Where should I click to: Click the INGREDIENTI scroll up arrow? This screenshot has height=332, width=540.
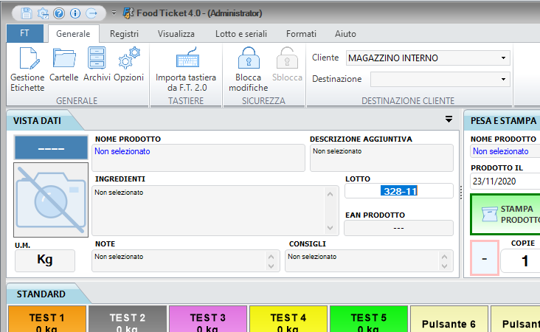(x=330, y=194)
